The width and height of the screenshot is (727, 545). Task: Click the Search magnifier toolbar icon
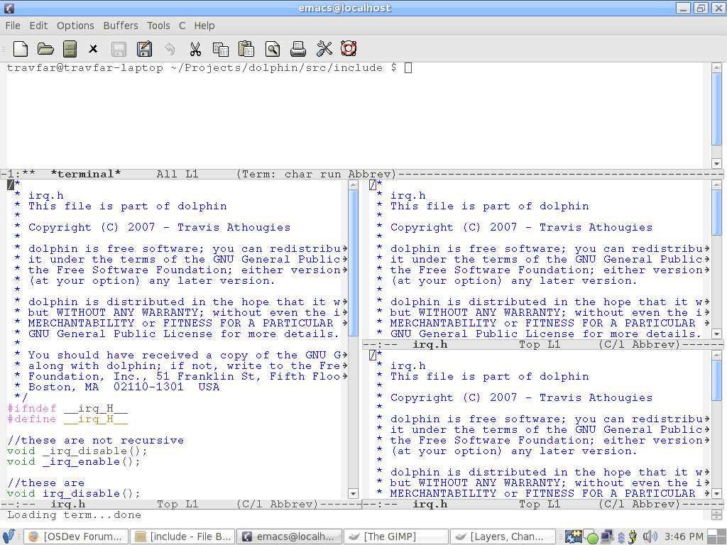click(x=272, y=49)
